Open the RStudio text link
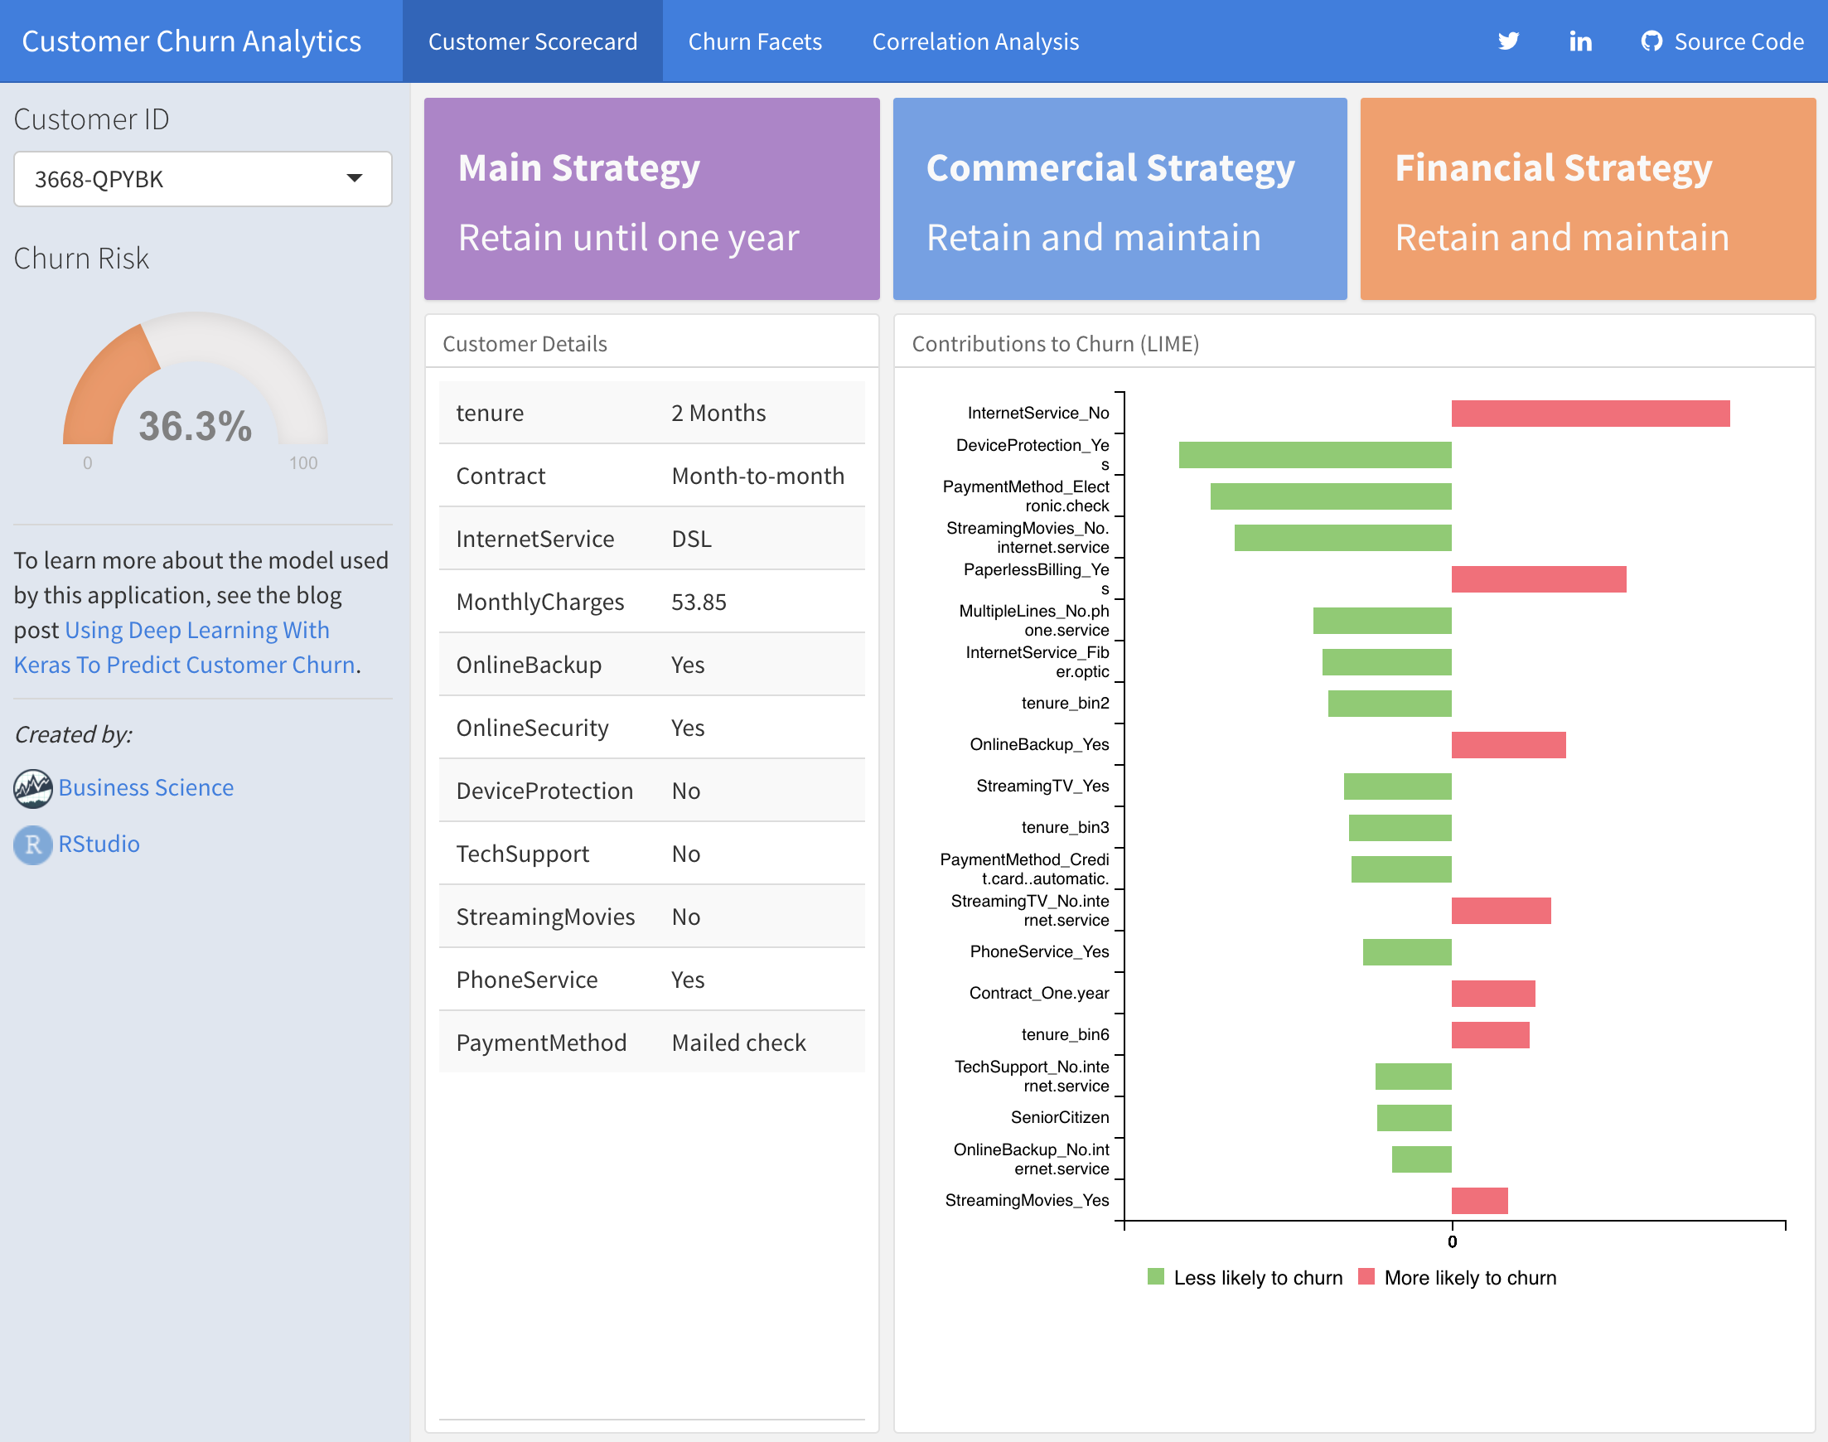The image size is (1828, 1442). pos(99,844)
